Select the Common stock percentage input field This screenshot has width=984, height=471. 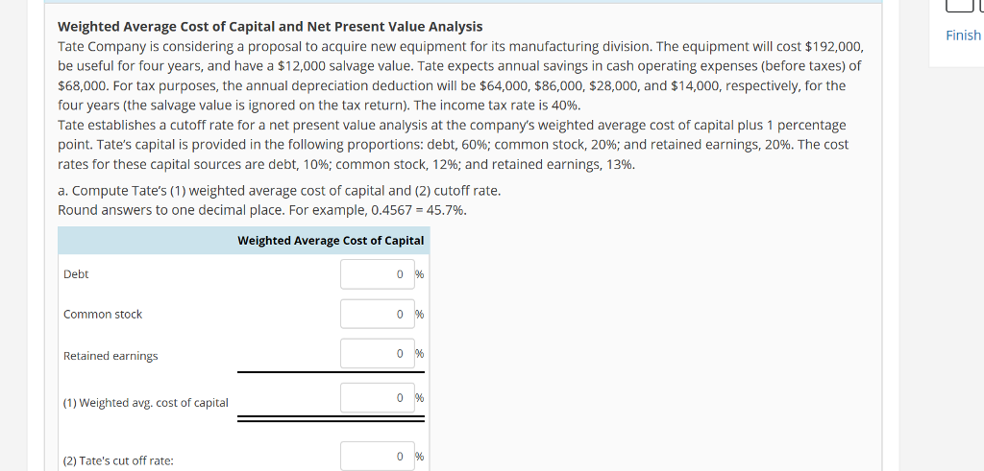(x=377, y=314)
